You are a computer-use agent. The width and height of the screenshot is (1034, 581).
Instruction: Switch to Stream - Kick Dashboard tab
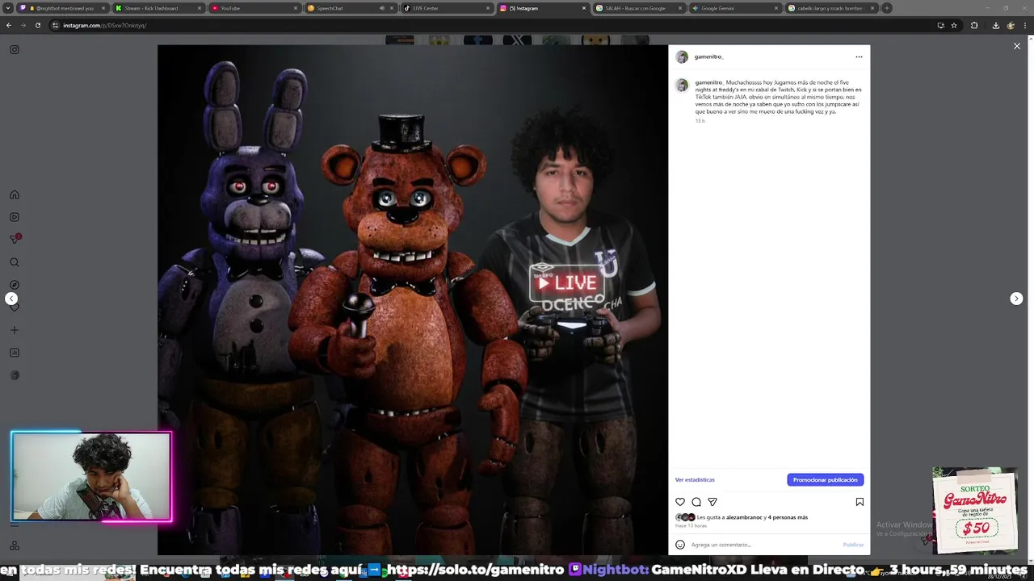point(158,8)
